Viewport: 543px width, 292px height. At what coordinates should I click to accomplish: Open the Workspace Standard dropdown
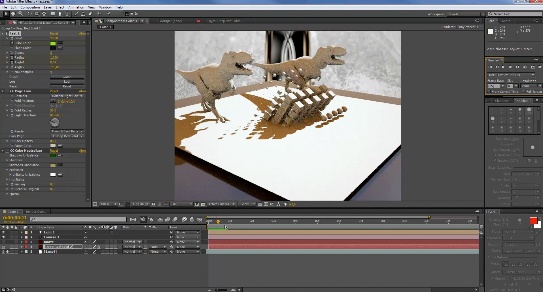click(x=466, y=14)
